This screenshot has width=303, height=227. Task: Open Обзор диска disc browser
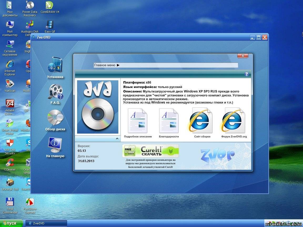pyautogui.click(x=55, y=120)
